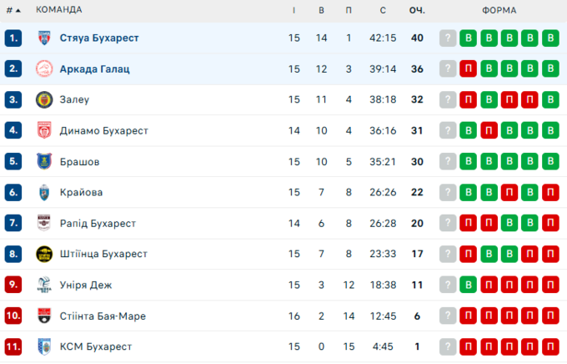Open the Аркада Галац team link
Viewport: 567px width, 364px height.
(94, 69)
